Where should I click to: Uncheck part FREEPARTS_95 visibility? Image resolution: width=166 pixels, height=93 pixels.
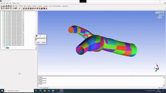pyautogui.click(x=5, y=40)
